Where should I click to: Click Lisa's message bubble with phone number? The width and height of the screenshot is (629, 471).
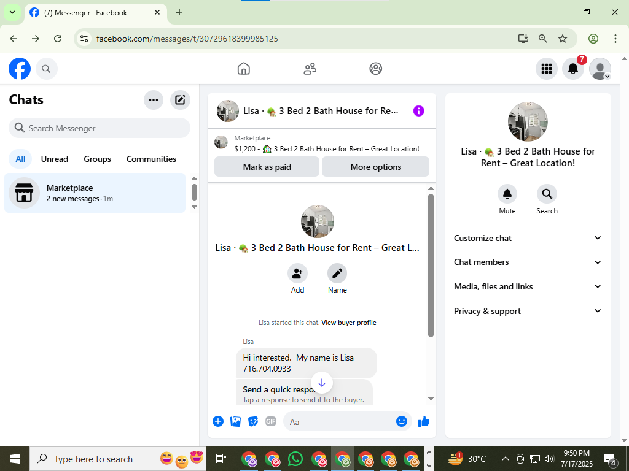(307, 363)
